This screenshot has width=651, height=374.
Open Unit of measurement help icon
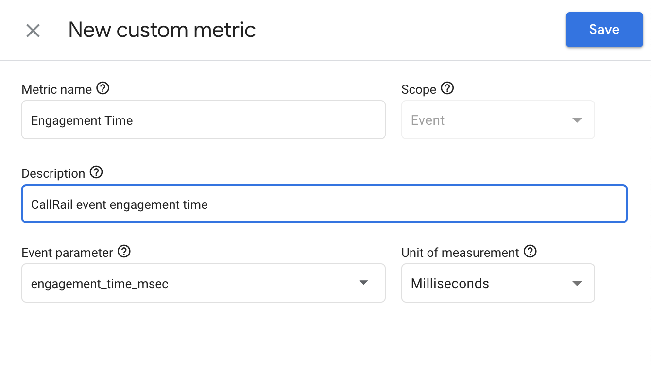coord(531,252)
